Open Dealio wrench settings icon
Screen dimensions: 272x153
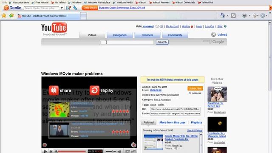pos(75,8)
